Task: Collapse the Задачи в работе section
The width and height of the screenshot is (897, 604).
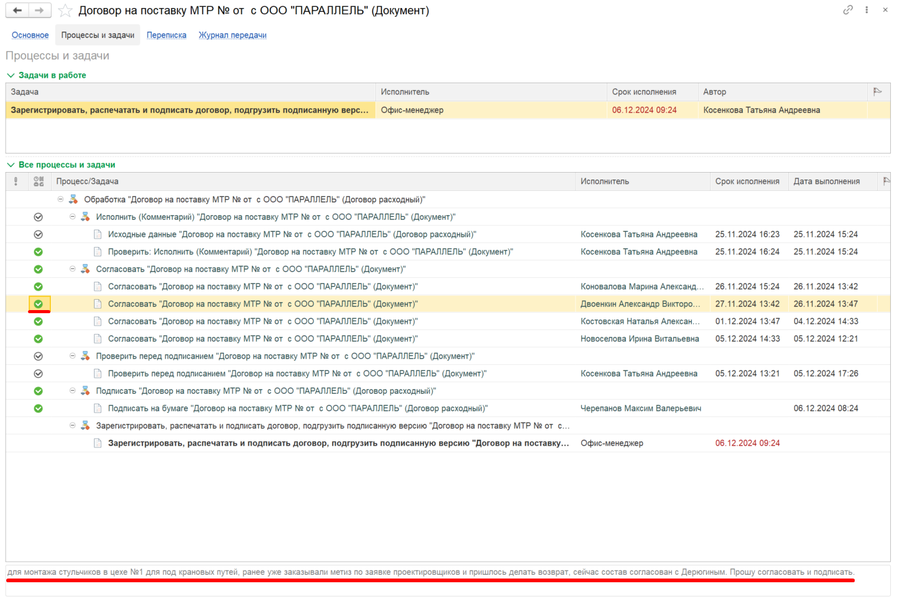Action: click(11, 75)
